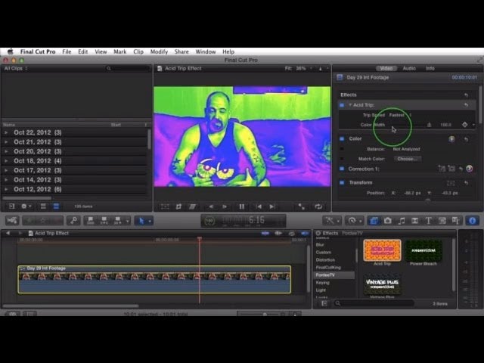Click the play reverse button
This screenshot has width=484, height=363.
pos(211,206)
